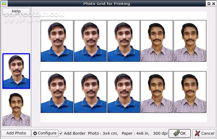Screen dimensions: 217x139
Task: Confirm with the OK arrow icon
Action: [177, 133]
